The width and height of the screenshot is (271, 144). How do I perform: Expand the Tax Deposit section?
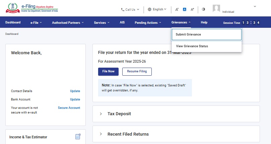pyautogui.click(x=101, y=114)
